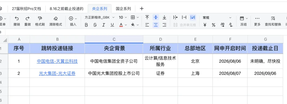Viewport: 287px width, 104px height.
Task: Click cell 中国电信集团全资子公司
Action: click(x=114, y=61)
